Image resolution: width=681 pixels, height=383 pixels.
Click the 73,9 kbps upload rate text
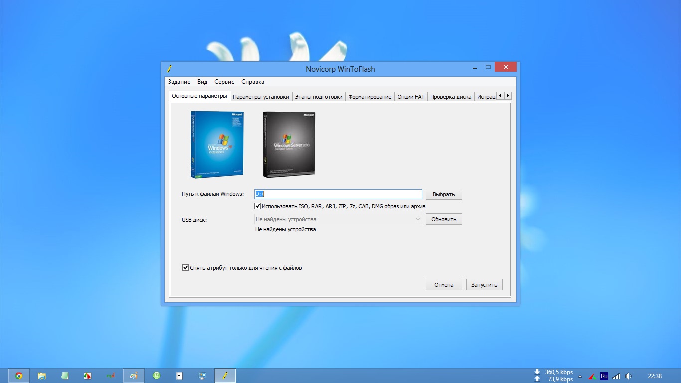[560, 379]
